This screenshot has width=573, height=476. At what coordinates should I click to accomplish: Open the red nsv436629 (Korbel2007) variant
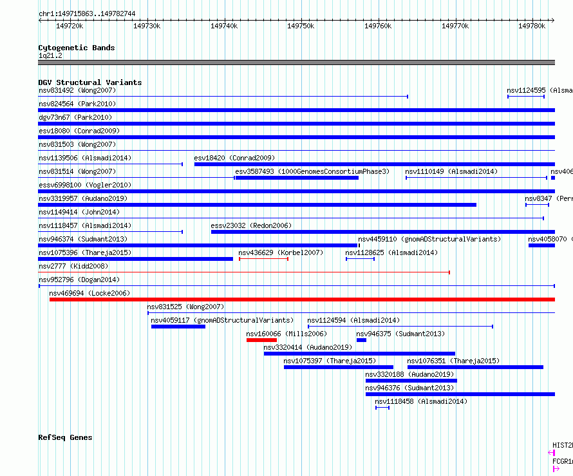tap(263, 259)
